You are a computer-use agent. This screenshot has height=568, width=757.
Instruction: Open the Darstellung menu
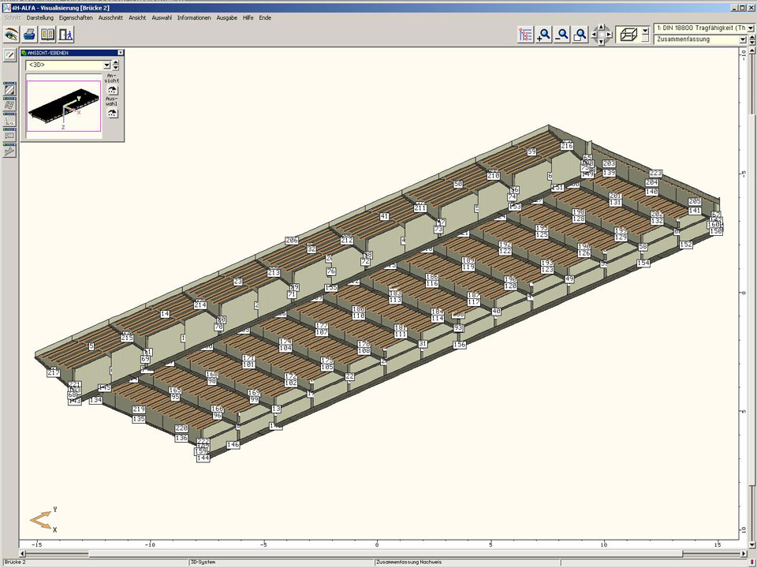point(39,17)
